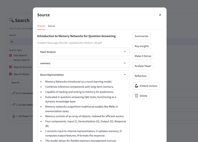Expand the summary section chevron
The height and width of the screenshot is (142, 198).
point(125,63)
